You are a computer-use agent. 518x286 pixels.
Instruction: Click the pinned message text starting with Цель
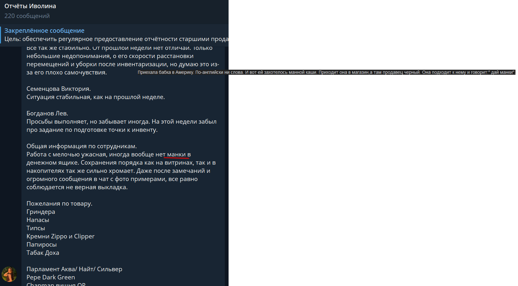tap(116, 39)
